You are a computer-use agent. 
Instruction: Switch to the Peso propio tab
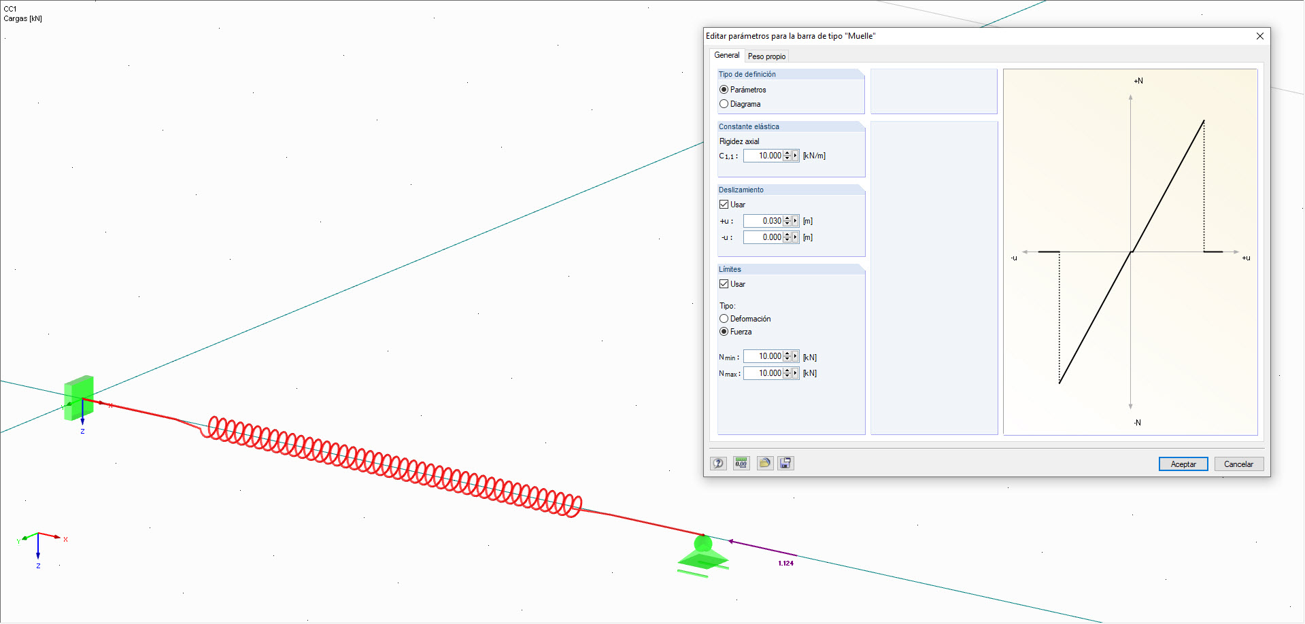[766, 56]
